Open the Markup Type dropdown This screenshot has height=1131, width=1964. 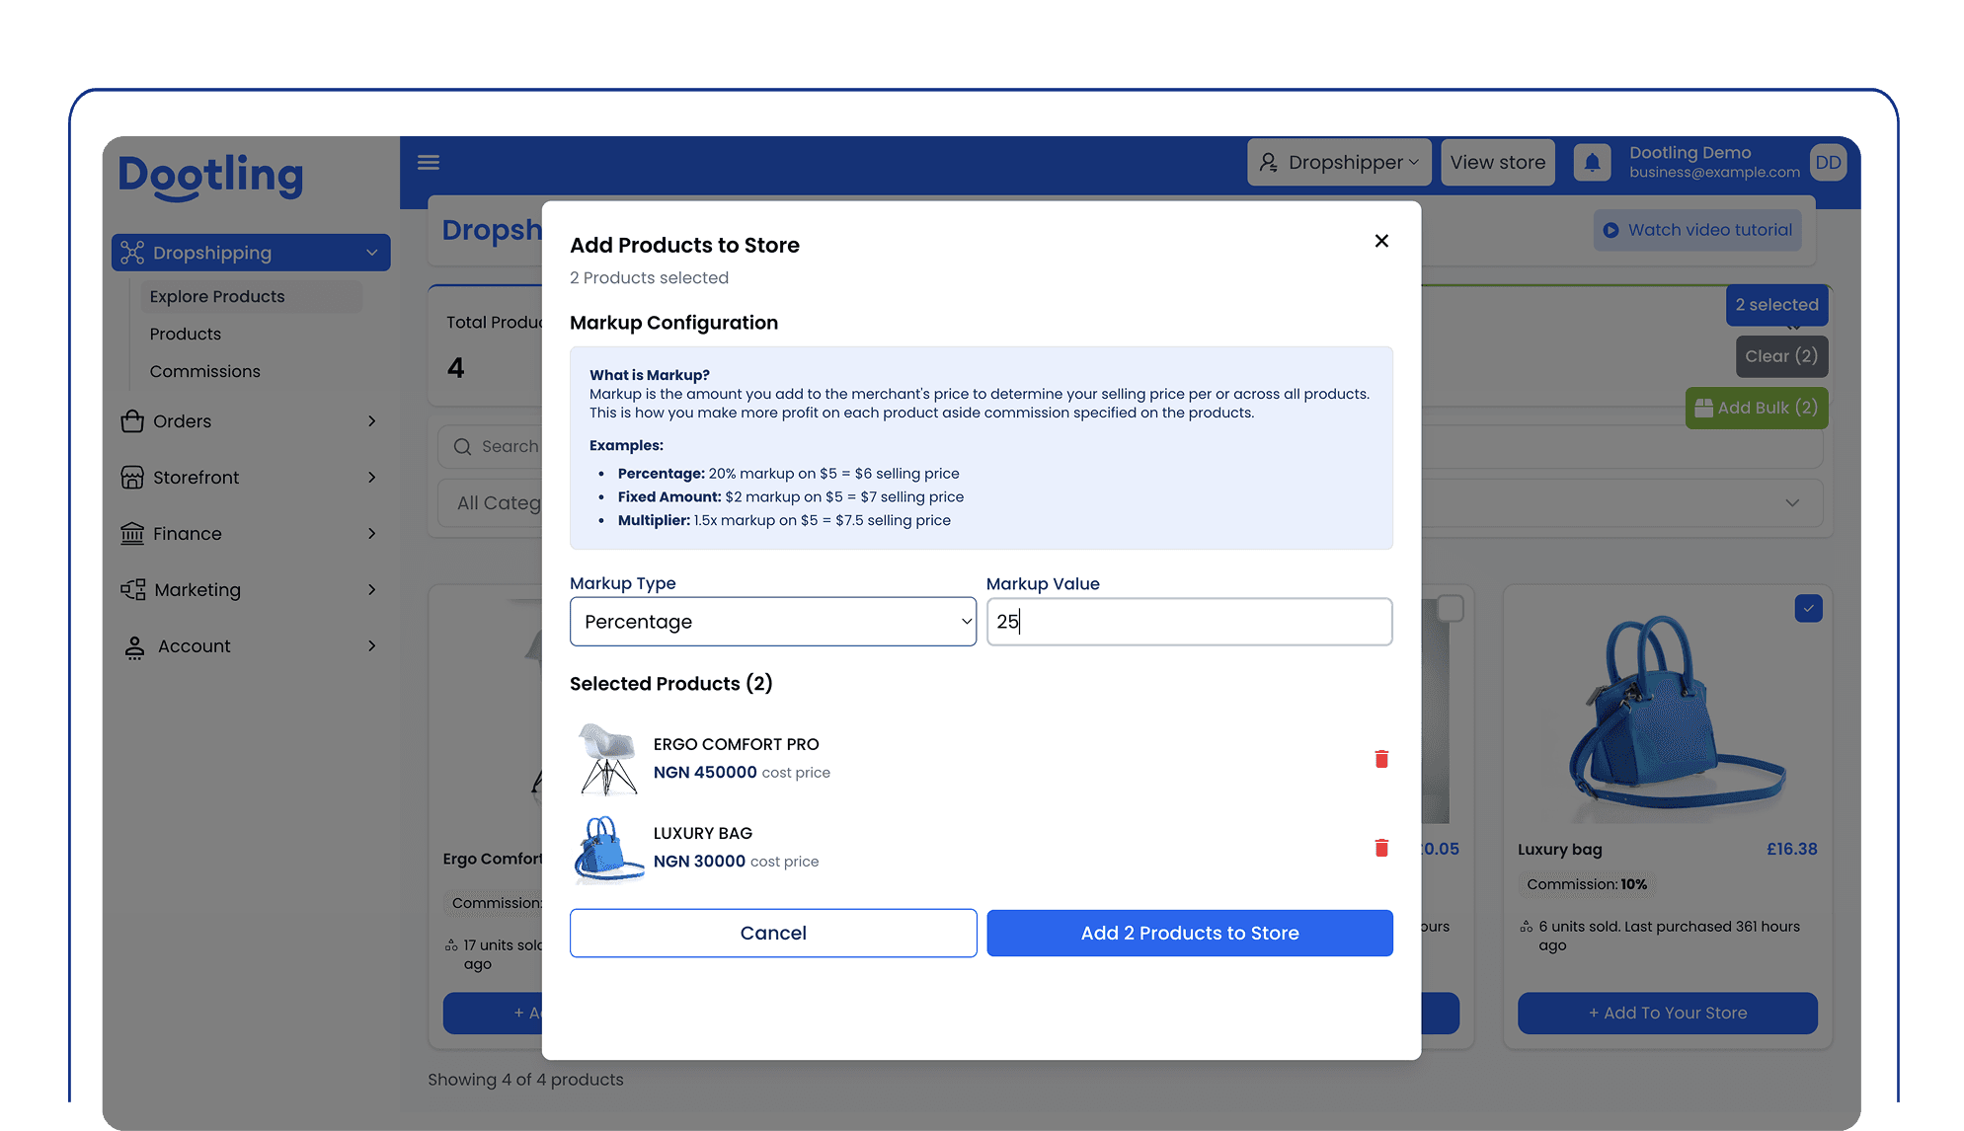coord(772,622)
